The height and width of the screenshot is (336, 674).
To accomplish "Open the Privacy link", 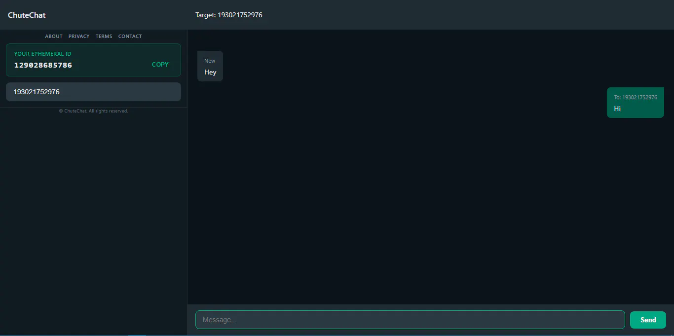I will tap(79, 37).
